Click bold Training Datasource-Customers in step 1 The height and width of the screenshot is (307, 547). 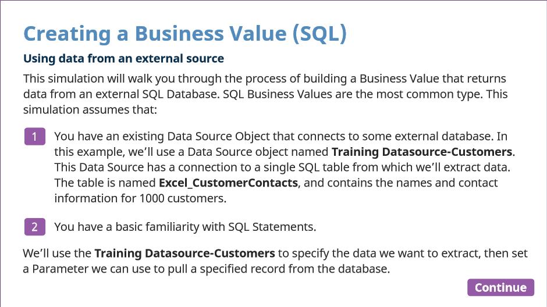422,152
